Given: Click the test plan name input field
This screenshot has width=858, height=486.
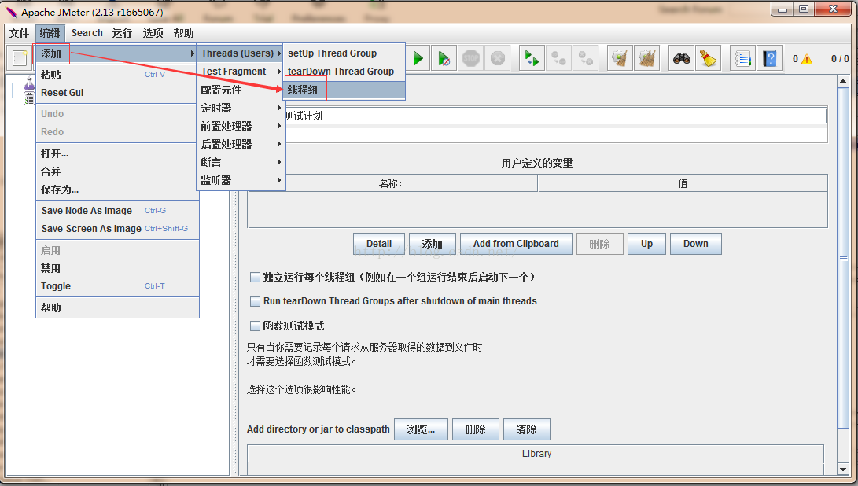Looking at the screenshot, I should [555, 116].
